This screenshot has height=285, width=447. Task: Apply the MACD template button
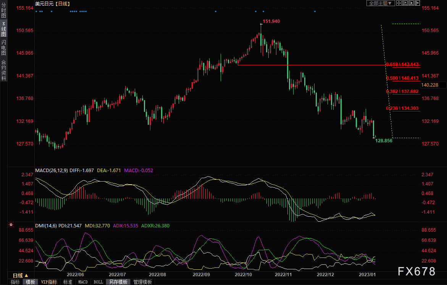(83, 282)
